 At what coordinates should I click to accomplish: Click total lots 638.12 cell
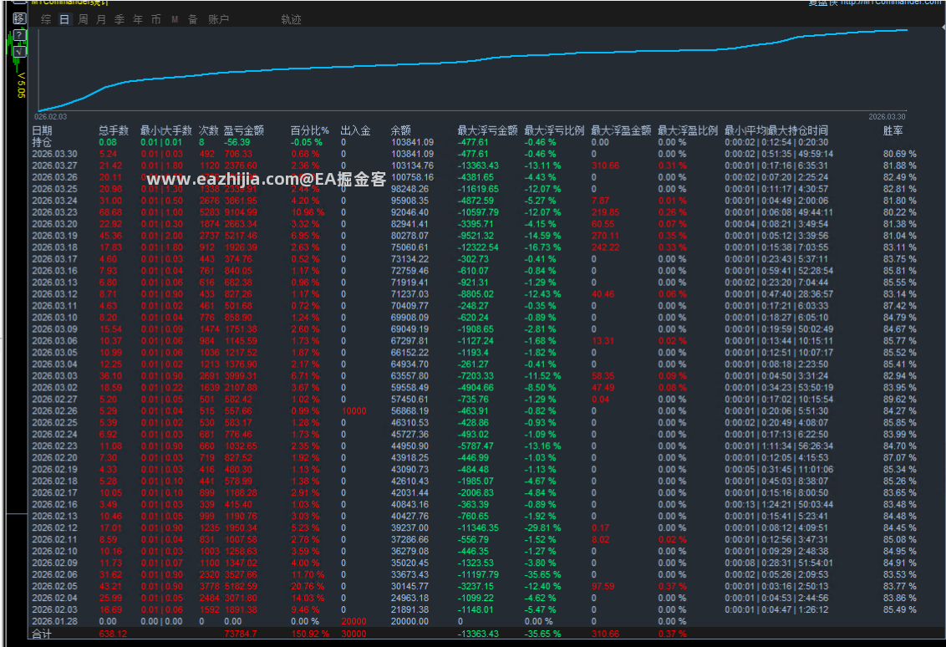pyautogui.click(x=114, y=634)
